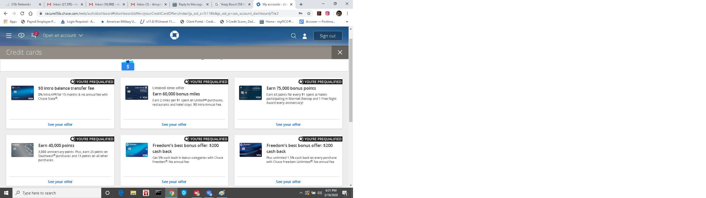The image size is (706, 198).
Task: Close the Credit cards panel
Action: pos(340,52)
